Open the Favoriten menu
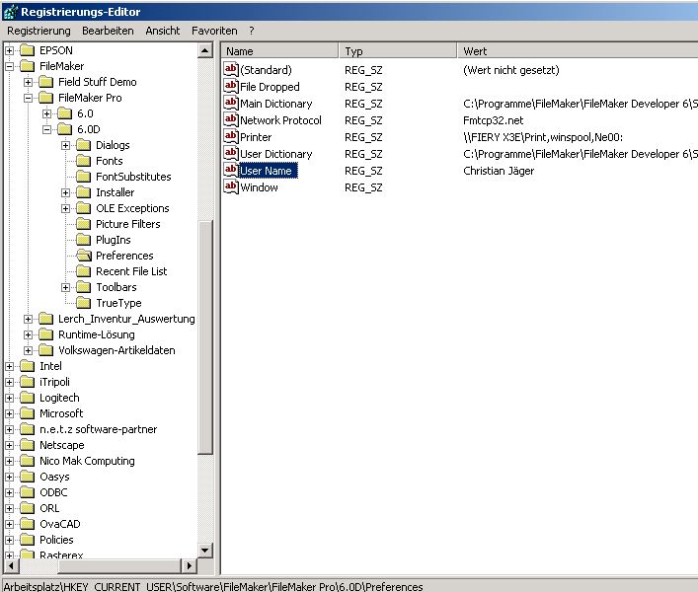This screenshot has width=698, height=592. click(214, 31)
